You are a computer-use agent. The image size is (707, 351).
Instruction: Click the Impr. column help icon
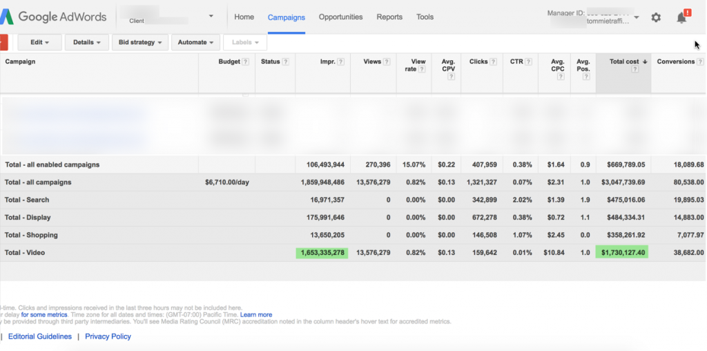click(x=341, y=61)
